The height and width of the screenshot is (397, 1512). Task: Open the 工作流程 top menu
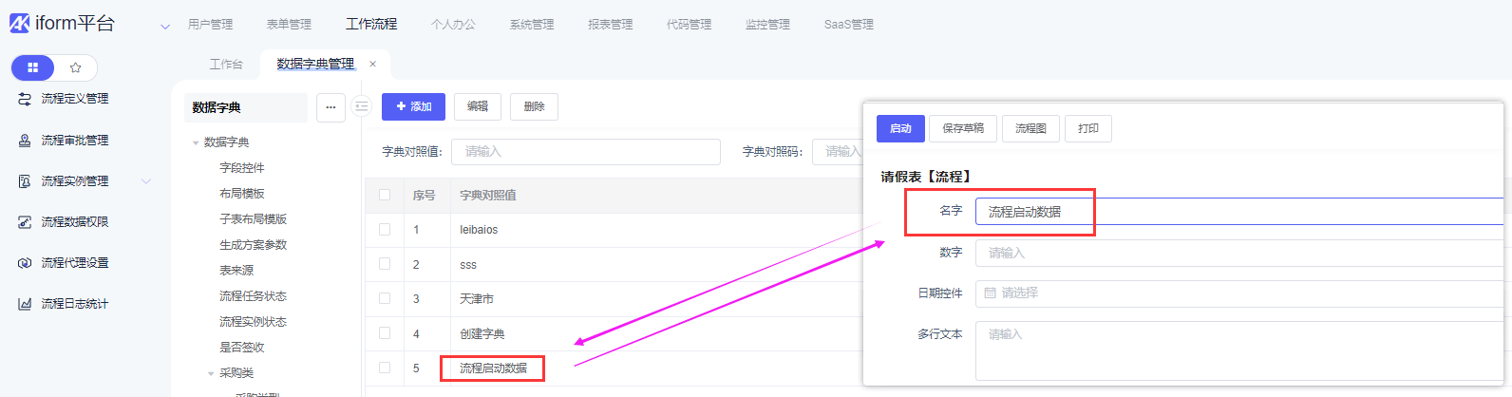(x=371, y=24)
